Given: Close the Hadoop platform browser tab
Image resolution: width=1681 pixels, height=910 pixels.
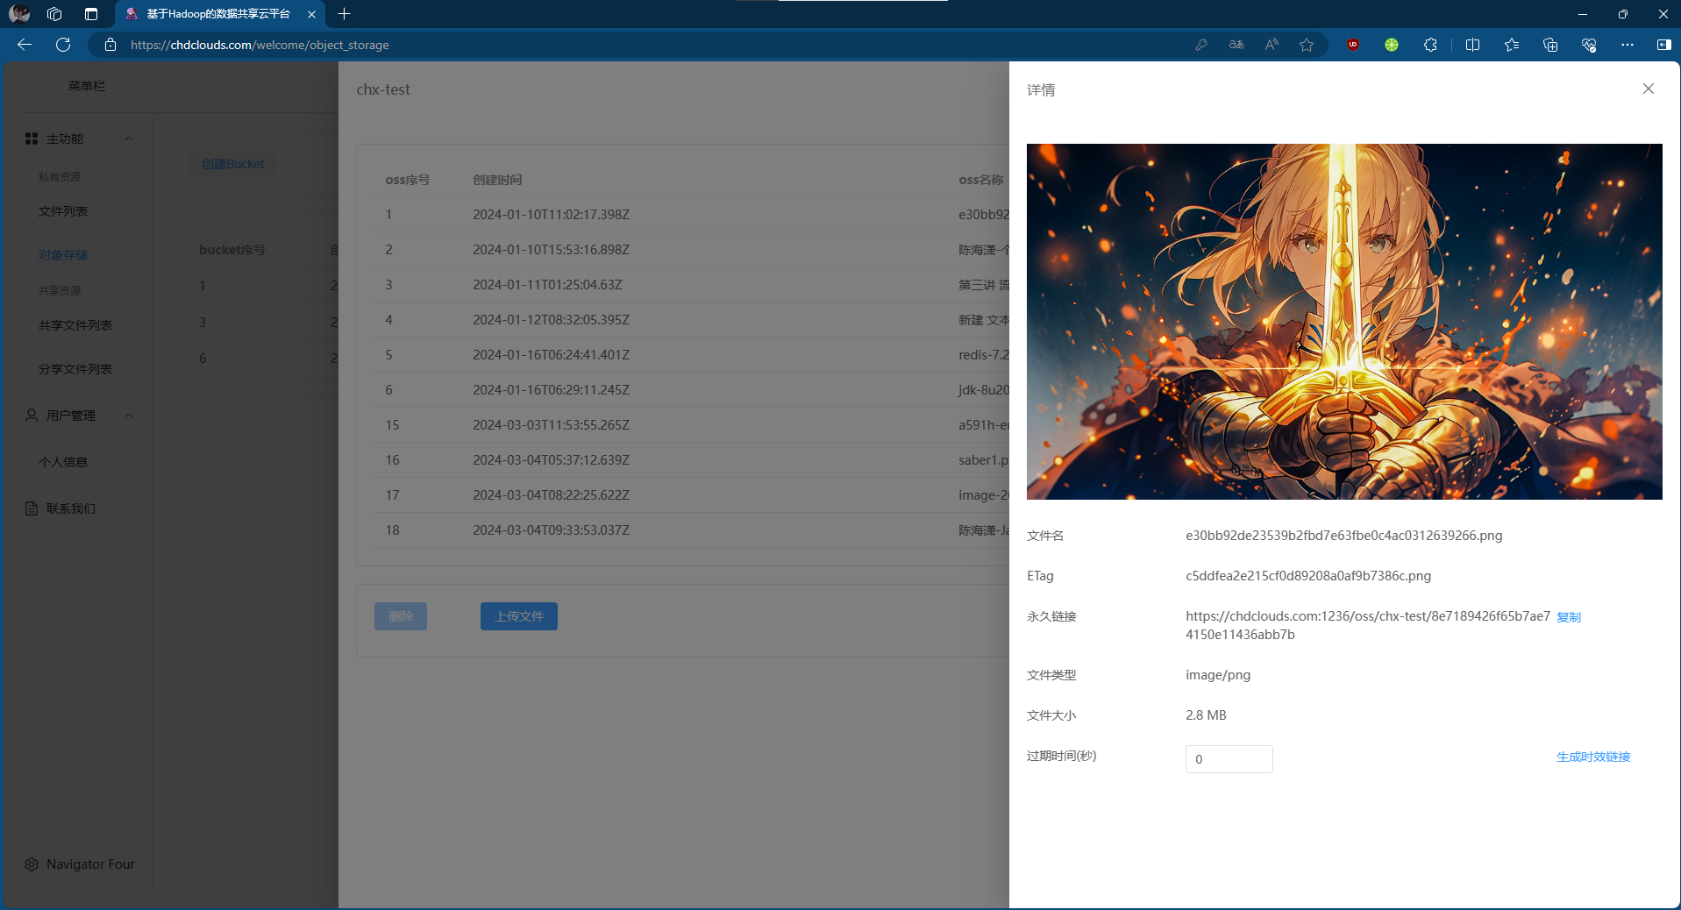Looking at the screenshot, I should [311, 14].
